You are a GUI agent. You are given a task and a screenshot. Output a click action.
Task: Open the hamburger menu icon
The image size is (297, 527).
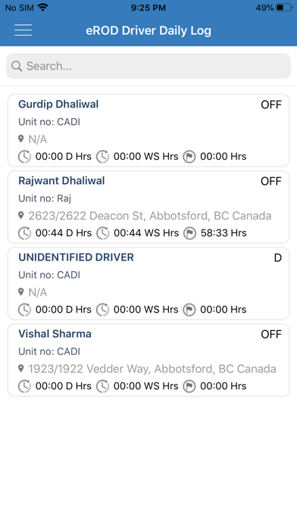click(x=23, y=30)
